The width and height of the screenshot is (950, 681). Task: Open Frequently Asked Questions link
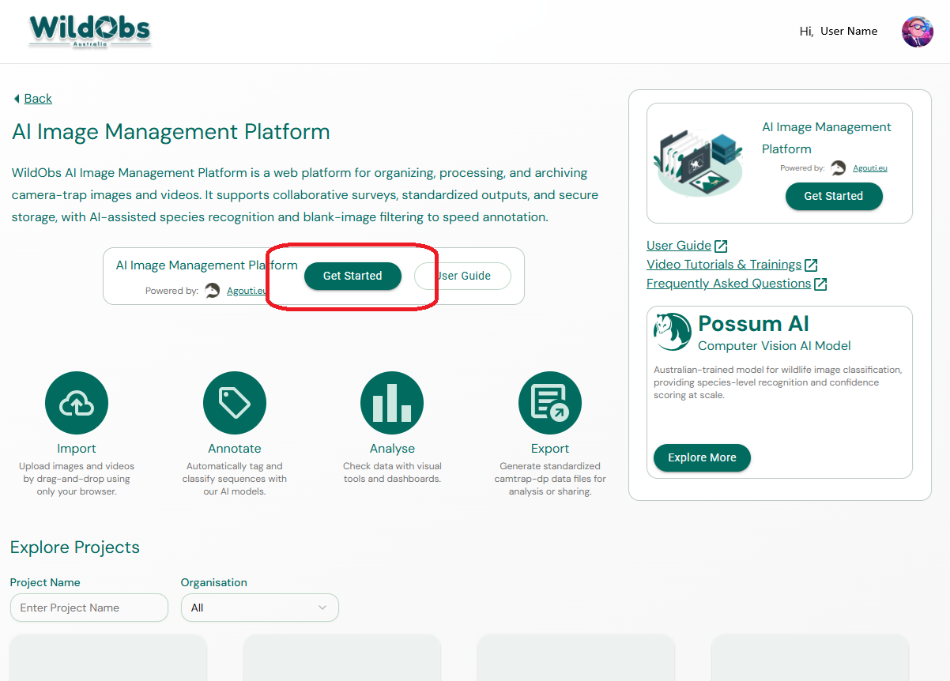coord(729,284)
